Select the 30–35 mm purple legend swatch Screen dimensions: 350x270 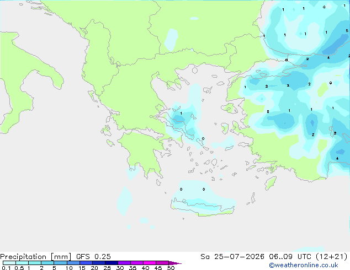tap(124, 263)
